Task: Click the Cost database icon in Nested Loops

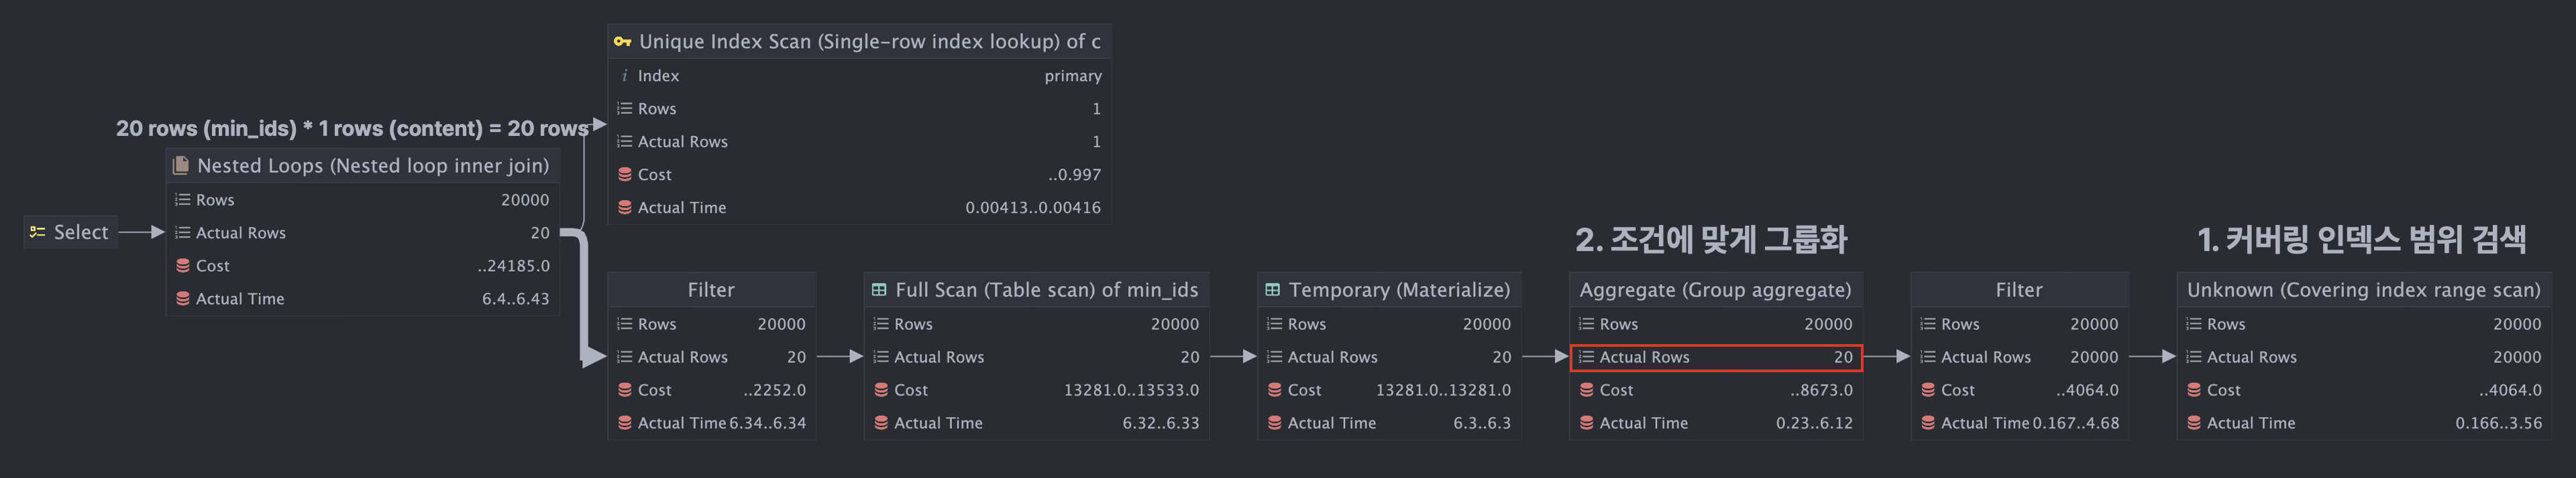Action: pos(182,266)
